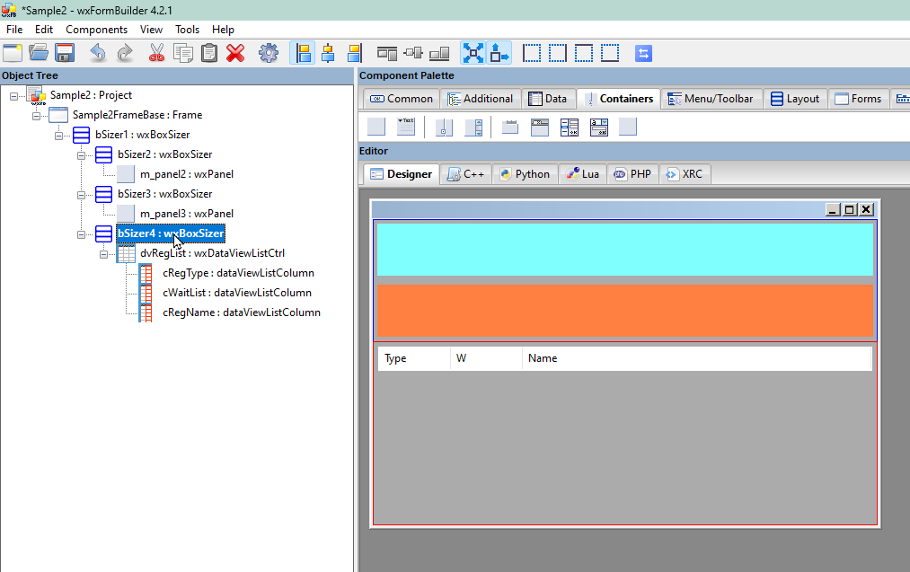Open the Components menu

96,30
